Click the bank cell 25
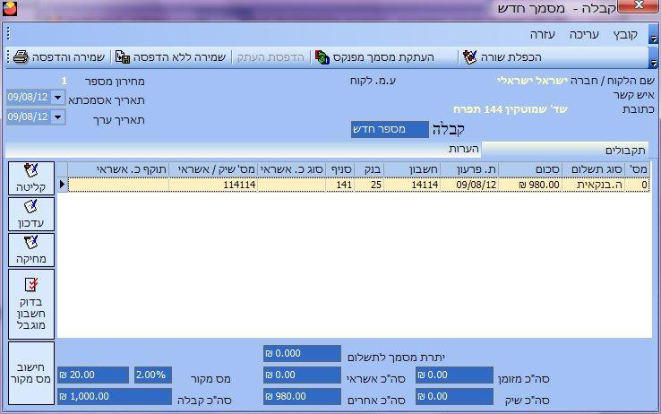 [x=369, y=185]
